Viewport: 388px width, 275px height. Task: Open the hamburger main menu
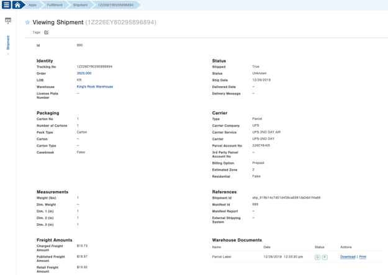coord(6,4)
